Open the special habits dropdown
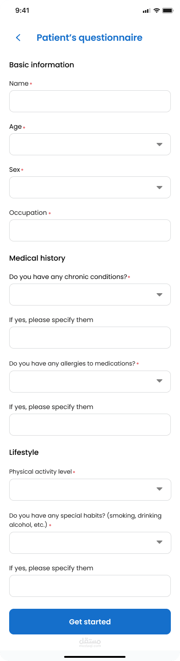180x661 pixels. pos(90,543)
